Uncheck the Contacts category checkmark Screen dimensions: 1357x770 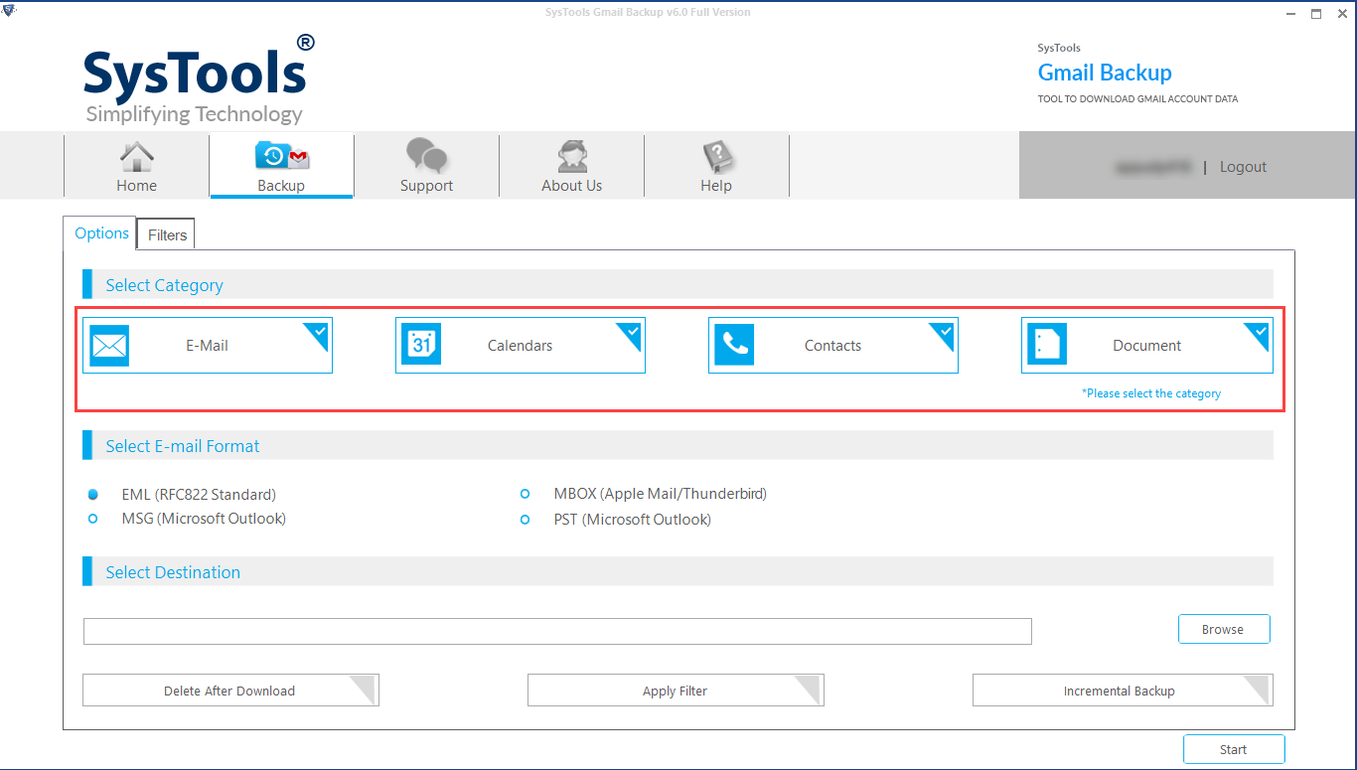(945, 333)
